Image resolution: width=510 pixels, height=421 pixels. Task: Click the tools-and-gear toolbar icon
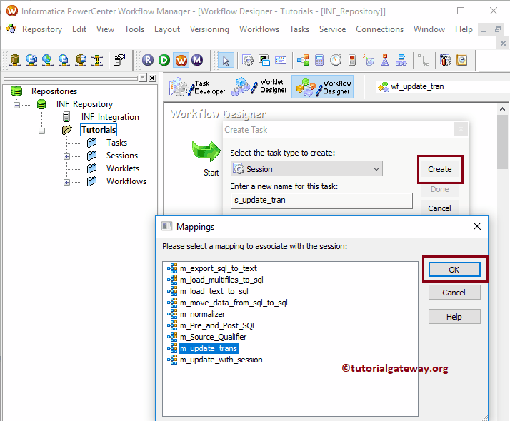446,60
